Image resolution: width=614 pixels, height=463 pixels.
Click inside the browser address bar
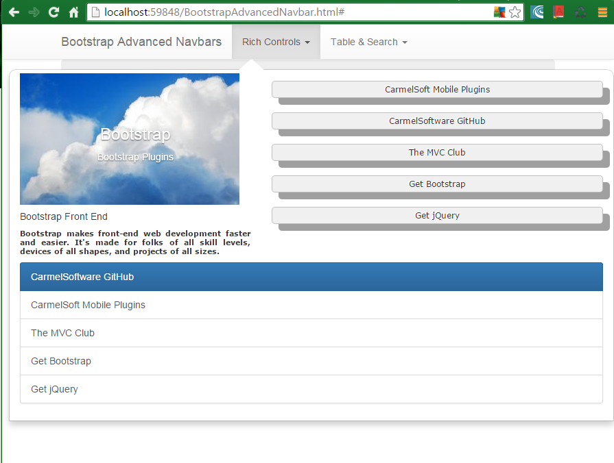point(274,12)
